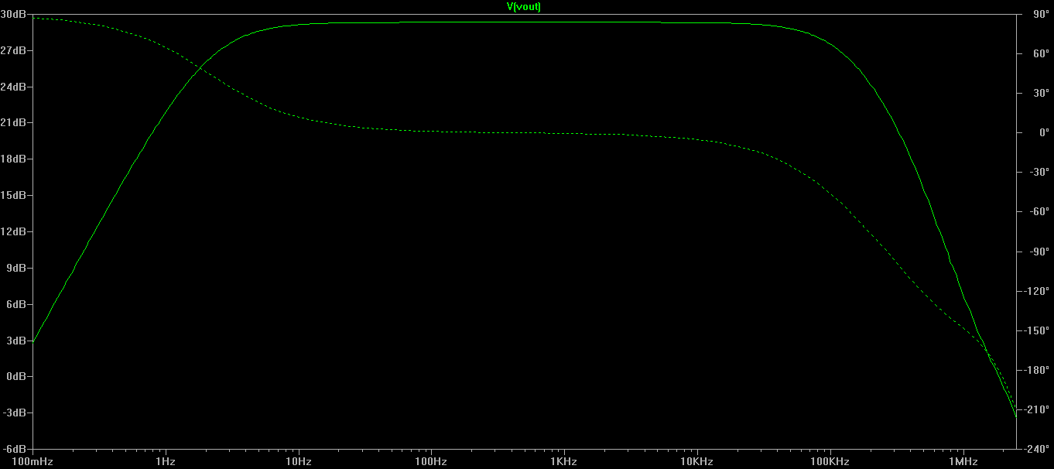Pick the 100KHz frequency axis label

click(x=830, y=462)
